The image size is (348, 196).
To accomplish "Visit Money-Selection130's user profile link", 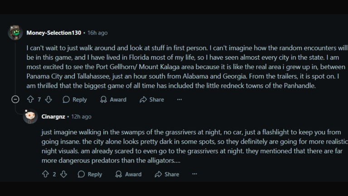I will [x=53, y=33].
